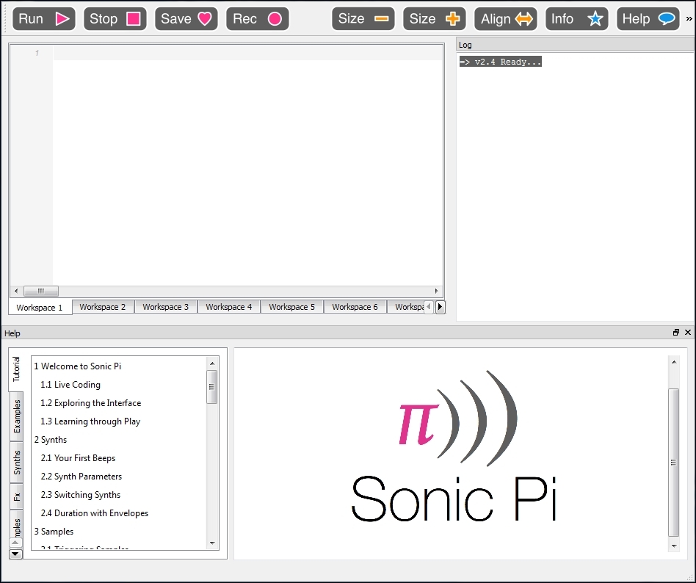Float the Help panel
The height and width of the screenshot is (583, 696).
point(676,333)
